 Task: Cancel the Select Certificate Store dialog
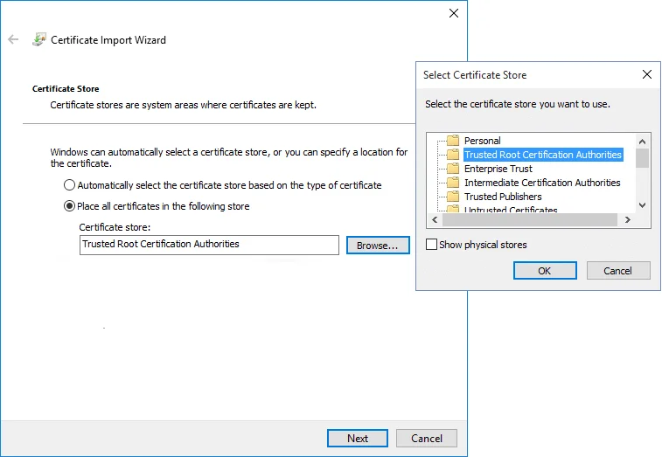[x=618, y=271]
